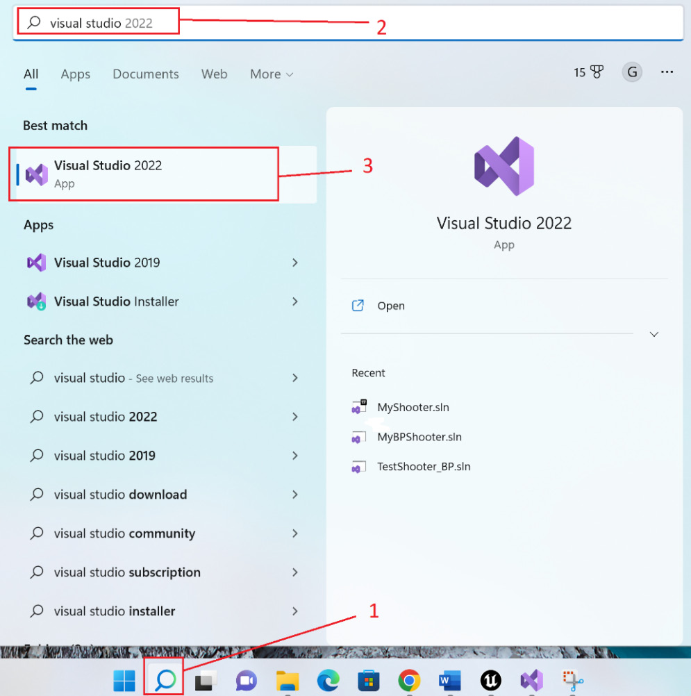Expand the additional actions chevron under Open

tap(653, 334)
